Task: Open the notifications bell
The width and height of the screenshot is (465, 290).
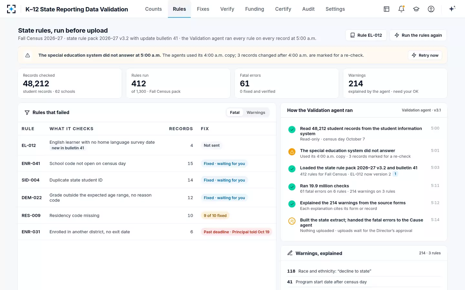Action: coord(401,9)
